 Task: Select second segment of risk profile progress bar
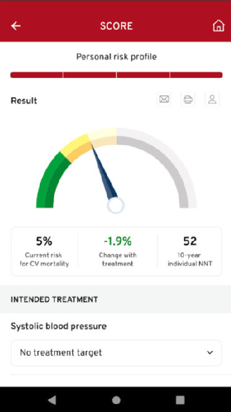(89, 75)
